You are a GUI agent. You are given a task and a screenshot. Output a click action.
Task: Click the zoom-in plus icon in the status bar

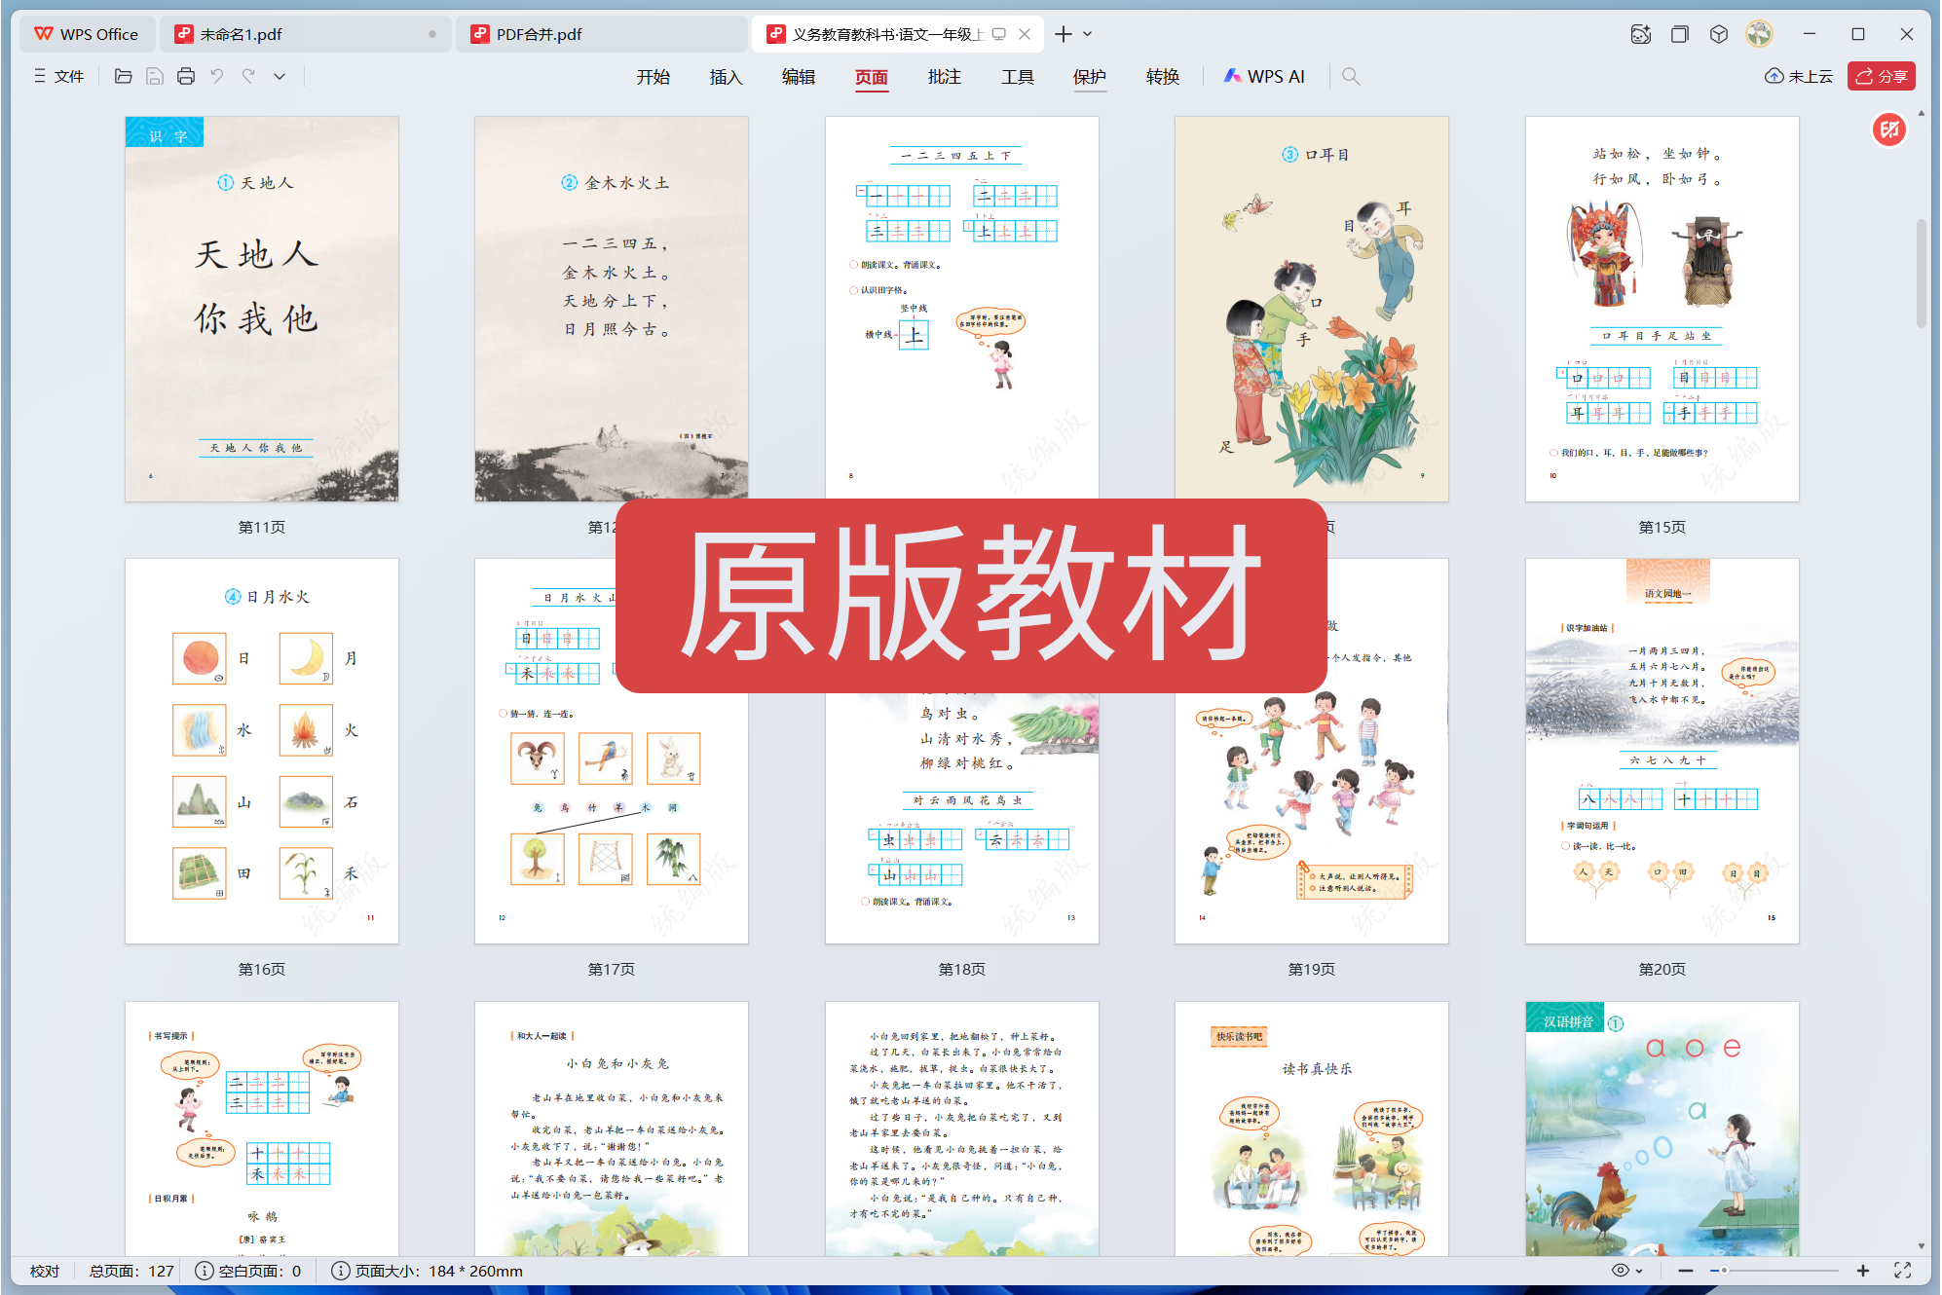(1861, 1271)
